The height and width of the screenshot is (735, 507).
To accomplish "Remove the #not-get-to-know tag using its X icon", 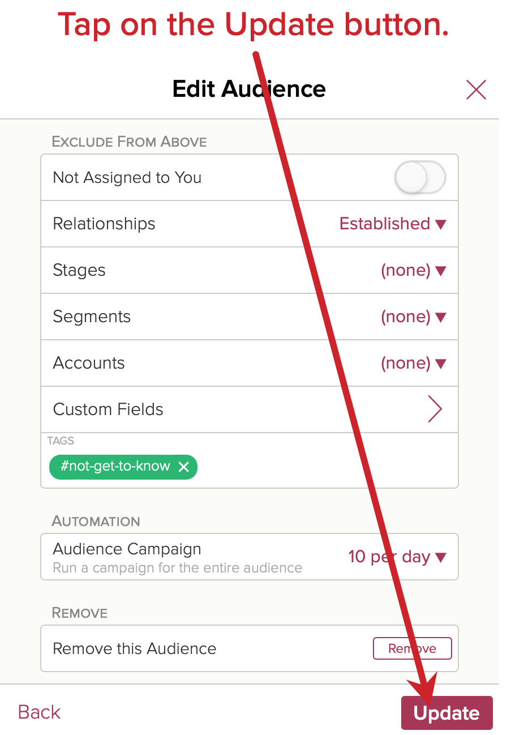I will (183, 467).
